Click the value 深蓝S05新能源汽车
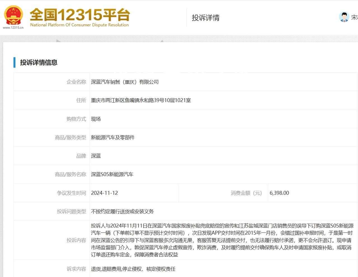 tap(112, 174)
